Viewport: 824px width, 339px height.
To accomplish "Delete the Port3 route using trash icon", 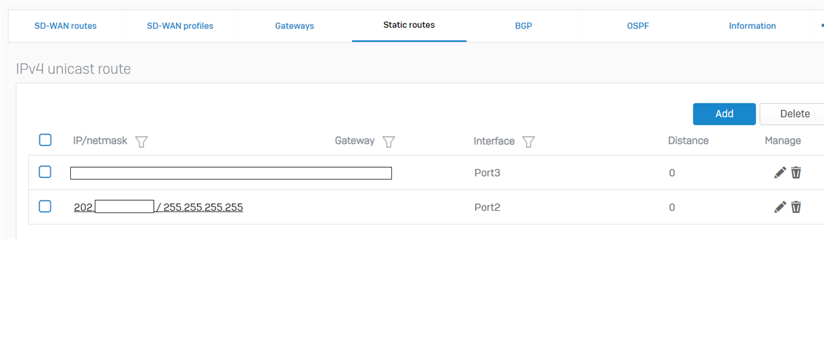I will (796, 172).
